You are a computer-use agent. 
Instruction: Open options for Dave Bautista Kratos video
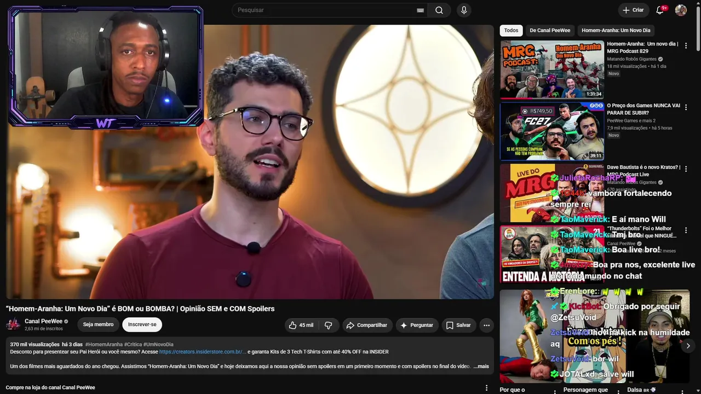[686, 169]
